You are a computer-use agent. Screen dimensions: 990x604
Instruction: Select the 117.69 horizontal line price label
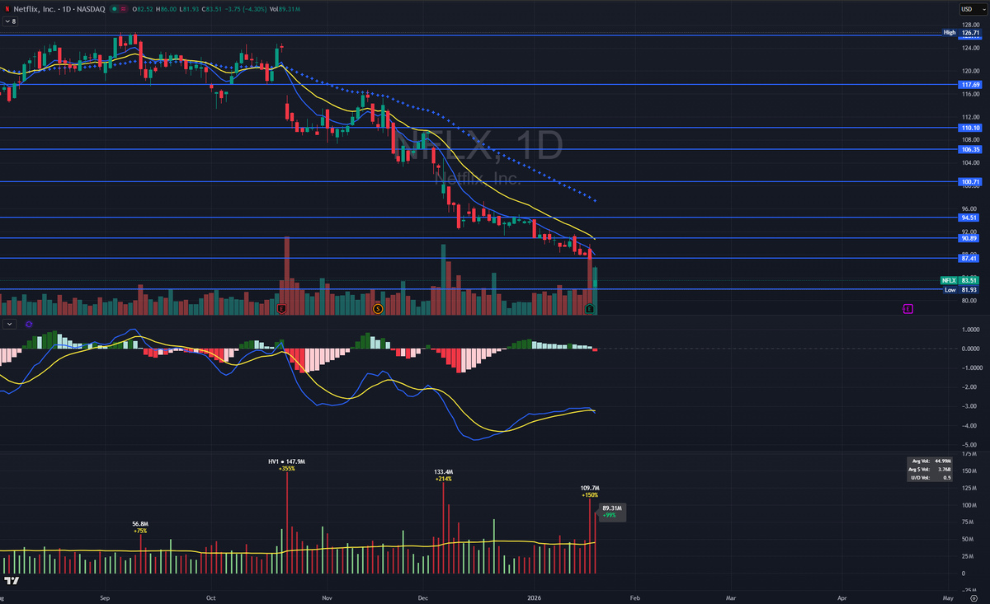pyautogui.click(x=969, y=84)
